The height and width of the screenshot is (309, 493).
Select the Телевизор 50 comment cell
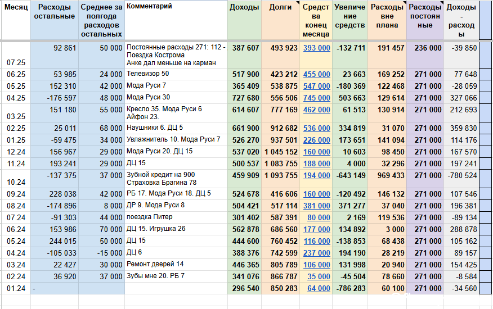tap(176, 74)
